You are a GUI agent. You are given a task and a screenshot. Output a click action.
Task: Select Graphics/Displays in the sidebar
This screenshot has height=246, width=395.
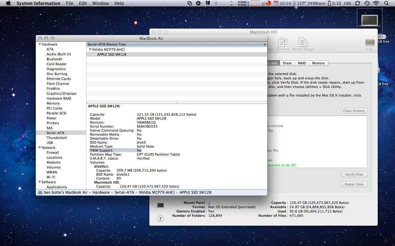coord(61,93)
